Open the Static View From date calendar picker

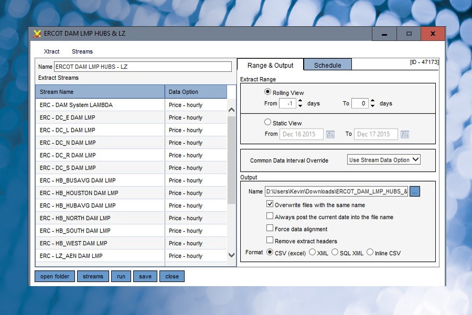pos(330,134)
